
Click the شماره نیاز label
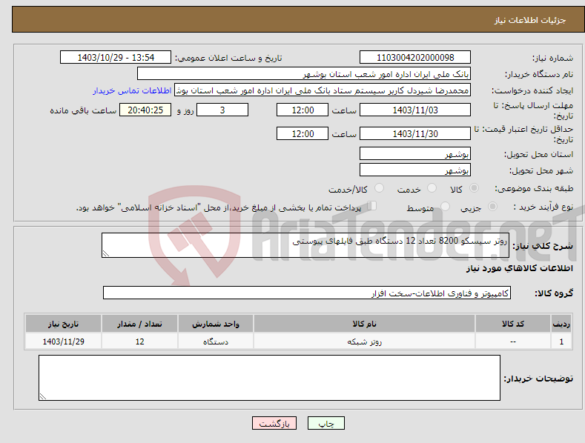coord(552,58)
